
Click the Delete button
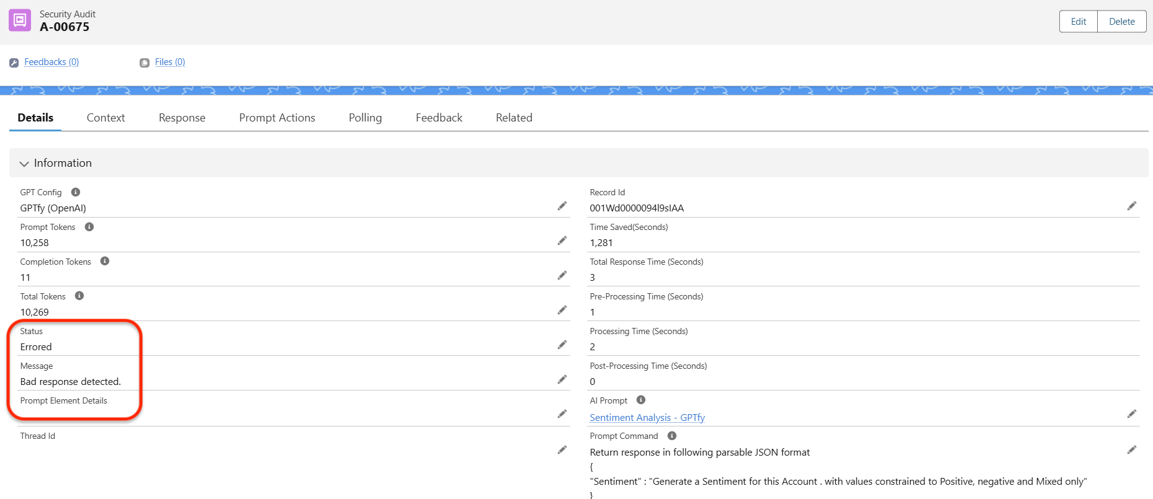pos(1121,22)
